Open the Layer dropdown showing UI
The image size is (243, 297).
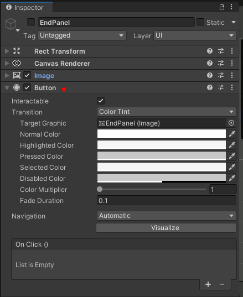pyautogui.click(x=195, y=35)
